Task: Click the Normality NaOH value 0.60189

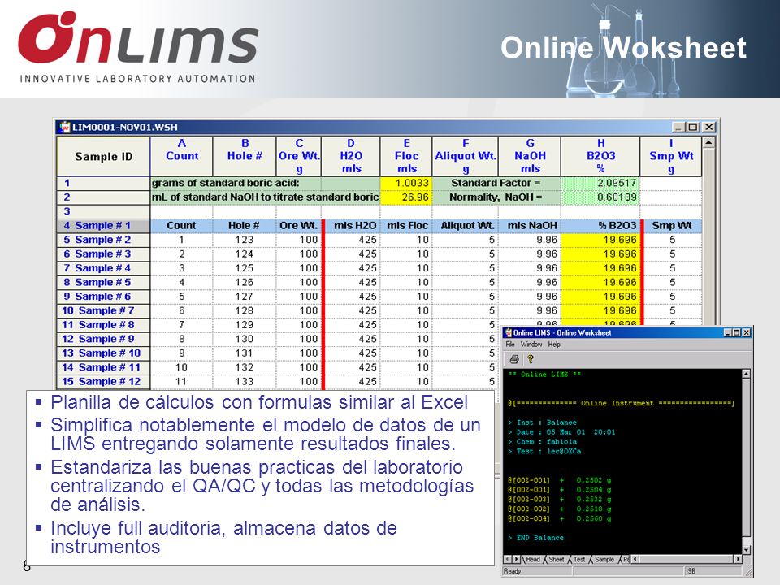Action: click(x=600, y=197)
